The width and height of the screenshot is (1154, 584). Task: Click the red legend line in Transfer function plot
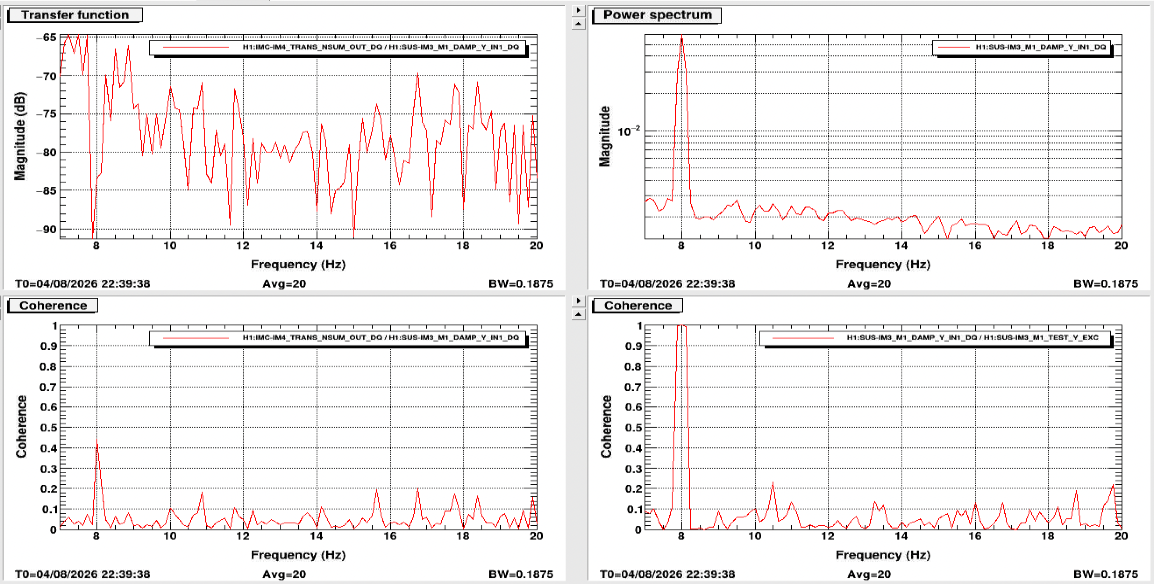[196, 47]
